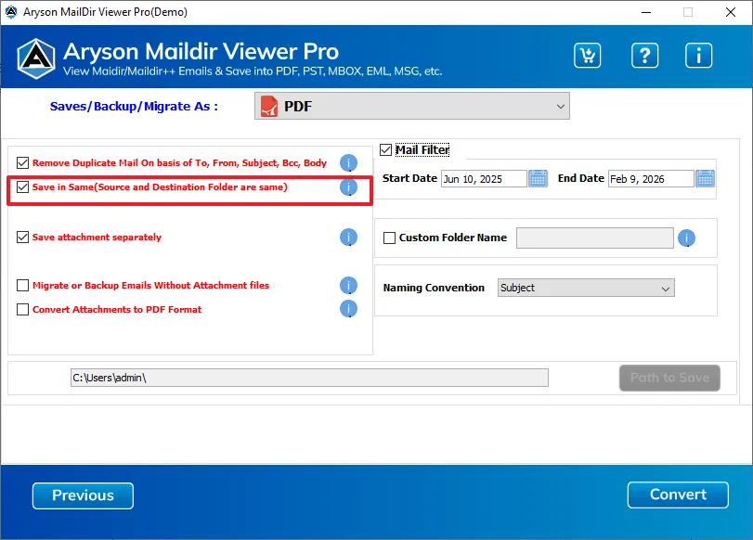Viewport: 753px width, 540px height.
Task: Click the destination path field C:\Users\admin\
Action: (x=309, y=378)
